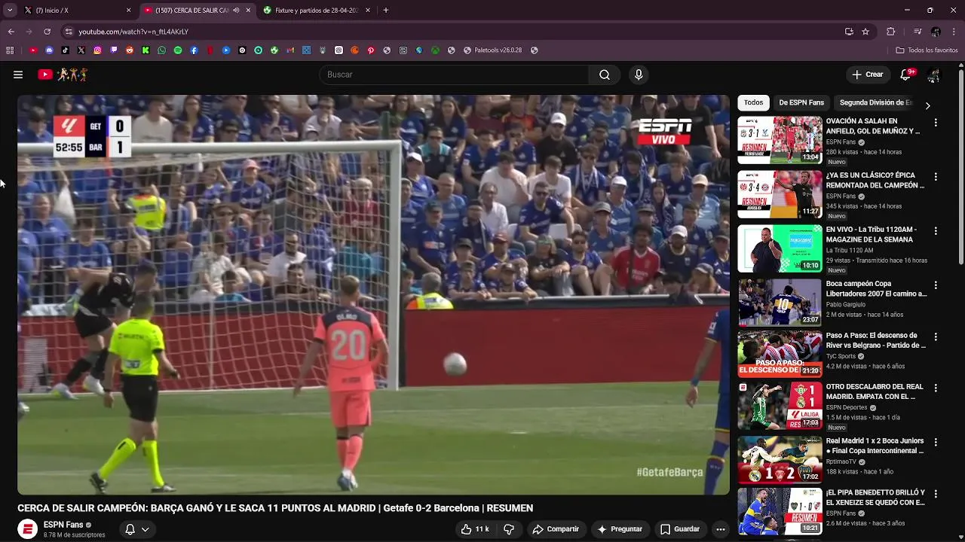
Task: Expand the subscription notification chevron dropdown
Action: (x=146, y=529)
